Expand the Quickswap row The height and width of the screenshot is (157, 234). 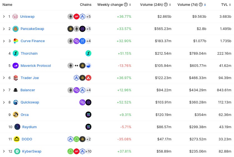(x=4, y=102)
